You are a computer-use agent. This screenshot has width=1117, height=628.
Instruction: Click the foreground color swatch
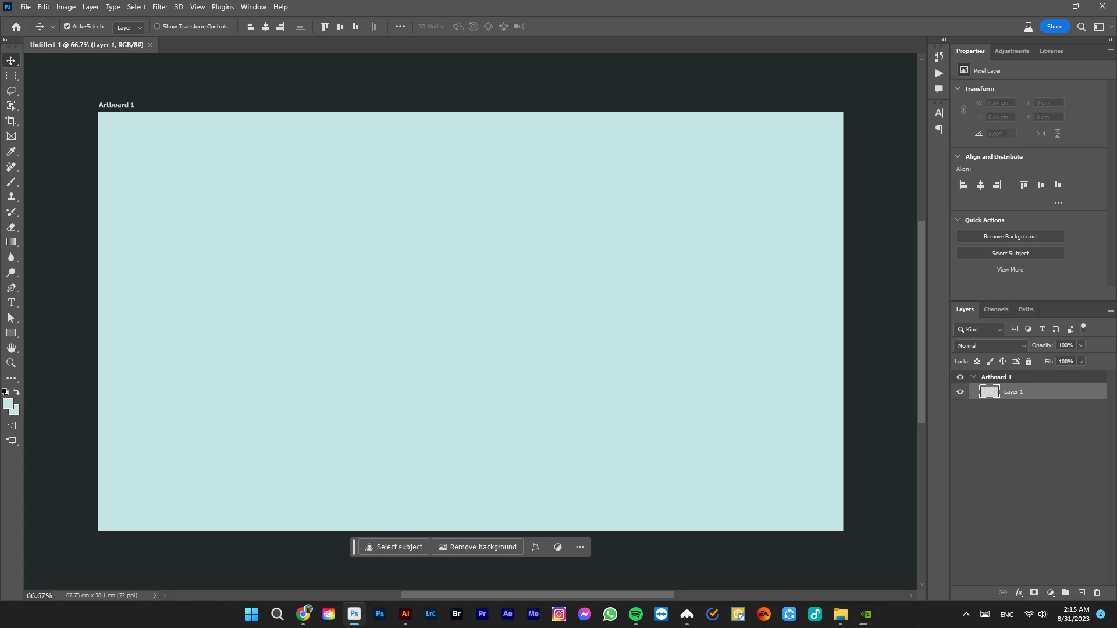8,404
